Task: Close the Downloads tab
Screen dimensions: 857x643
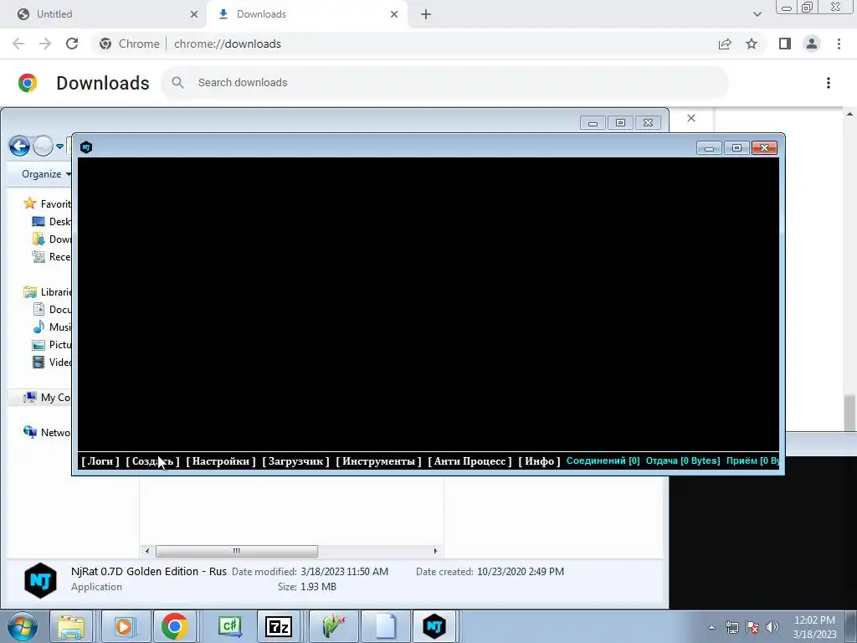Action: pos(394,14)
